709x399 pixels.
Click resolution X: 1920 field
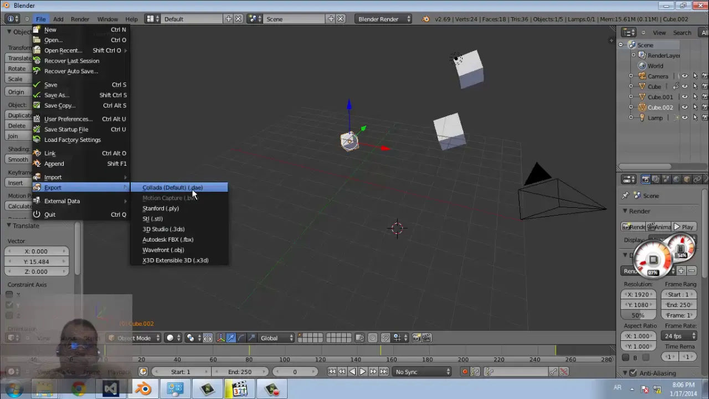coord(638,295)
